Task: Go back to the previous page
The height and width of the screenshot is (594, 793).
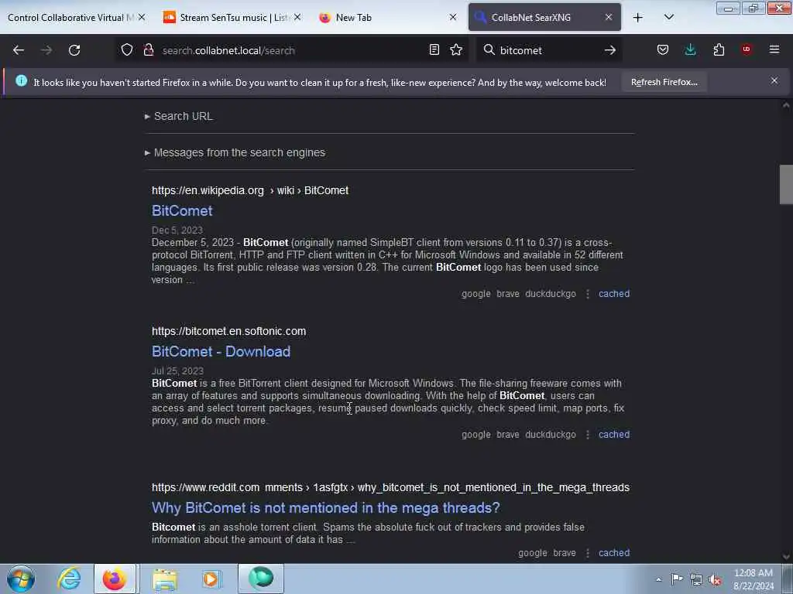Action: click(19, 50)
